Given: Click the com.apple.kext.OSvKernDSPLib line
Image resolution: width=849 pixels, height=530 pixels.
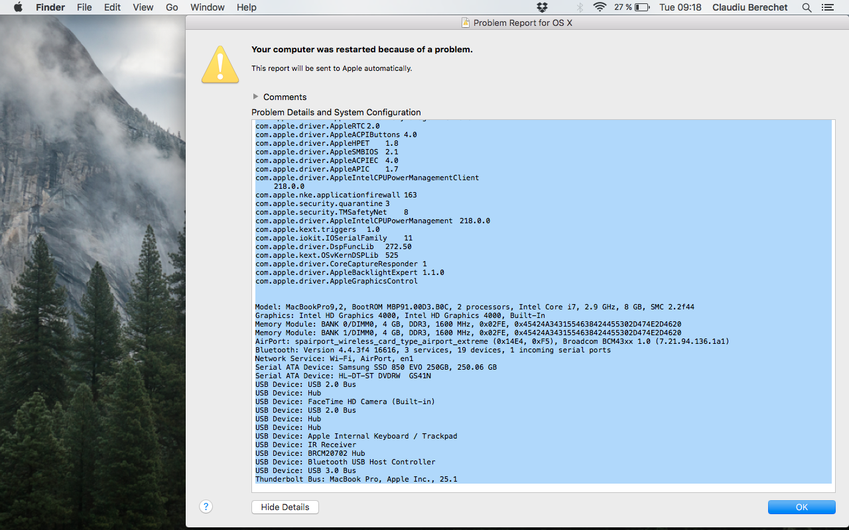Looking at the screenshot, I should 327,255.
